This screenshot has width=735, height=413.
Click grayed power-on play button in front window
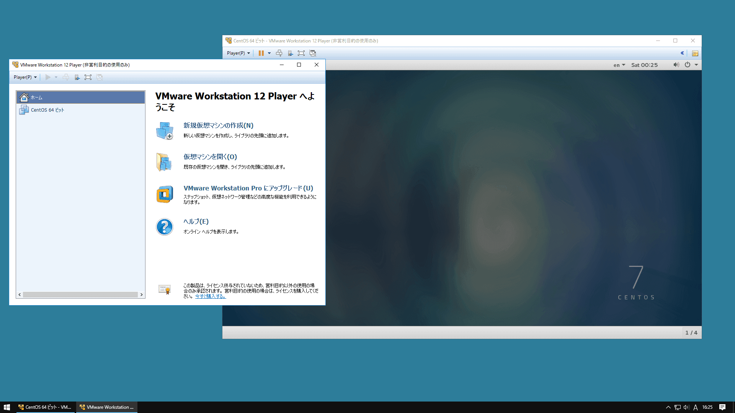48,77
